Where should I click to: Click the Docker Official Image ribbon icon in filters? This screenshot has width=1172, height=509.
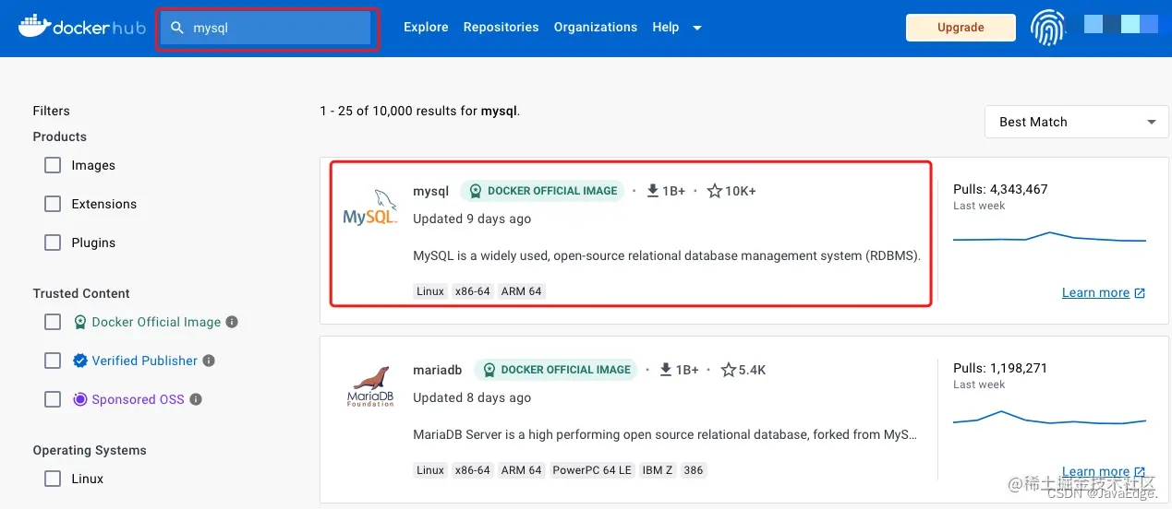click(80, 322)
